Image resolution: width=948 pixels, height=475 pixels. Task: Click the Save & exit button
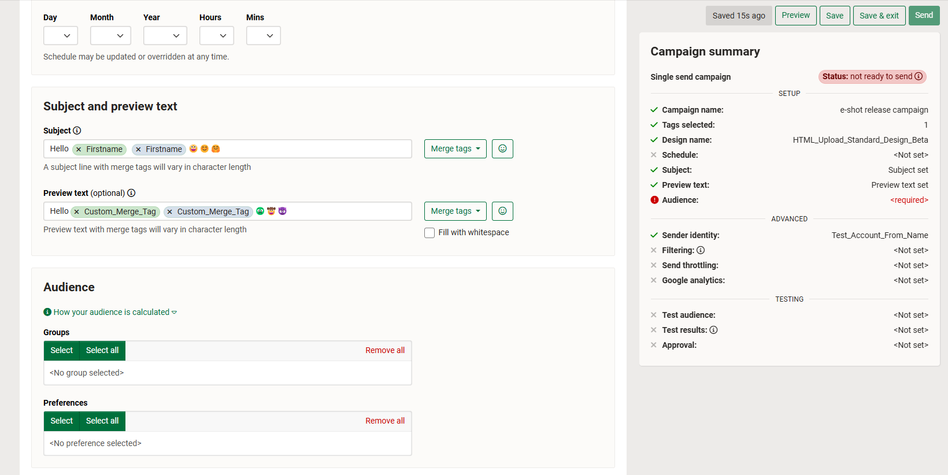click(879, 16)
